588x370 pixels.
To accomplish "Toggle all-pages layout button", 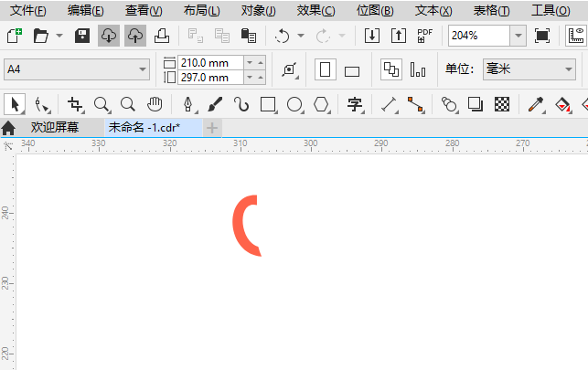I will tap(391, 69).
